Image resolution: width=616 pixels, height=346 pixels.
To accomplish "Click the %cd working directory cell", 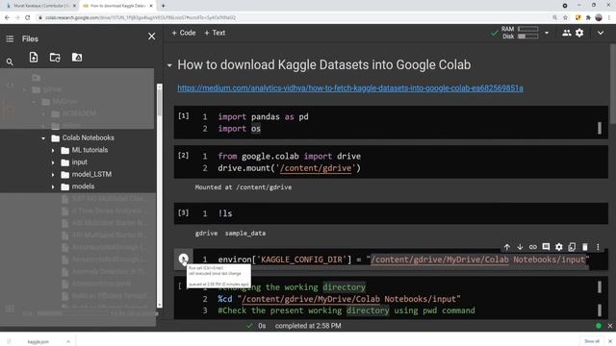I will pyautogui.click(x=391, y=298).
